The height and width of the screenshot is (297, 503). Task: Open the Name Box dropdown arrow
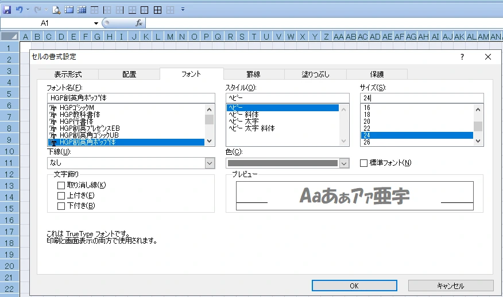click(96, 23)
